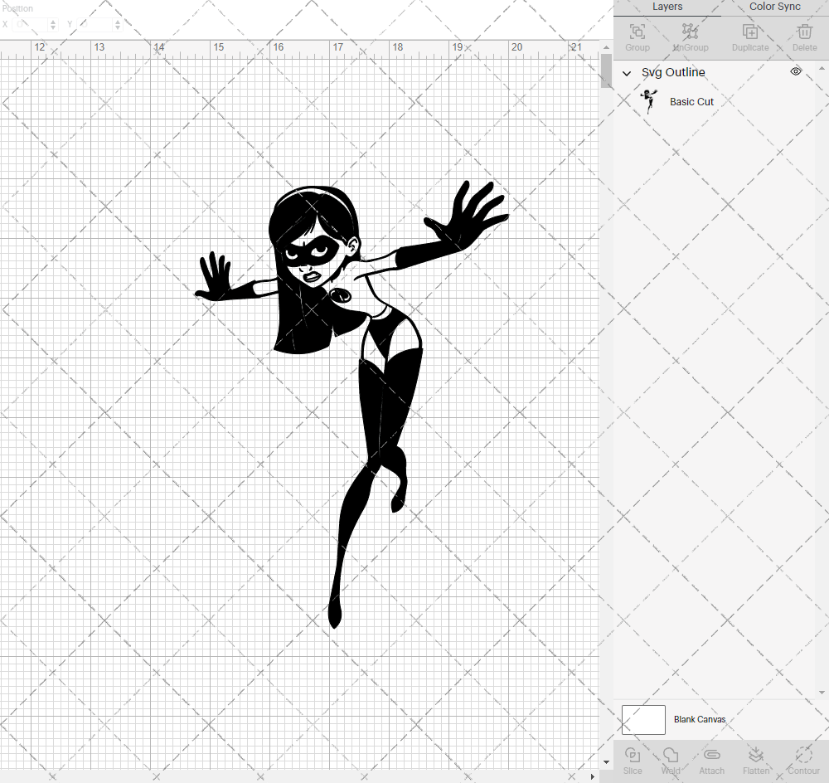The image size is (829, 783).
Task: Click the canvas vertical scrollbar up arrow
Action: point(607,47)
